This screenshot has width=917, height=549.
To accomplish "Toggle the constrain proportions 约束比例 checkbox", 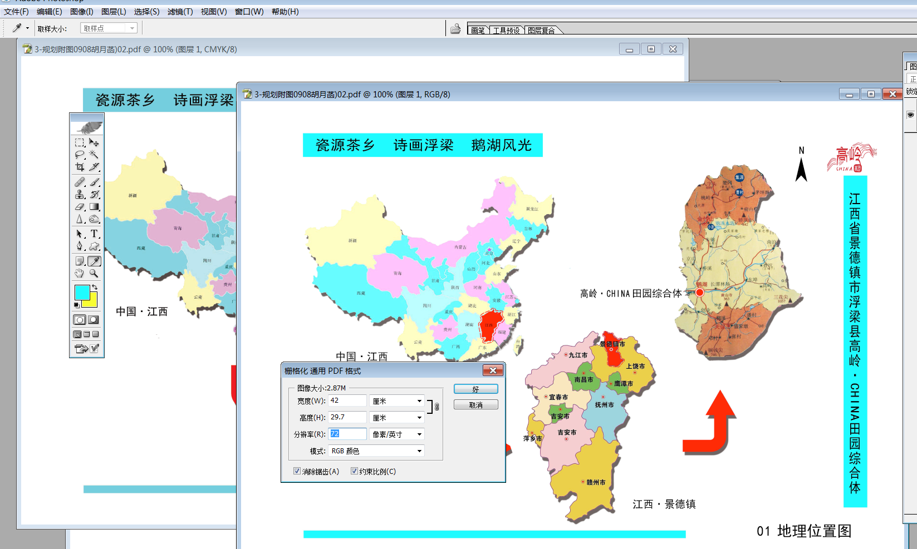I will (x=354, y=471).
